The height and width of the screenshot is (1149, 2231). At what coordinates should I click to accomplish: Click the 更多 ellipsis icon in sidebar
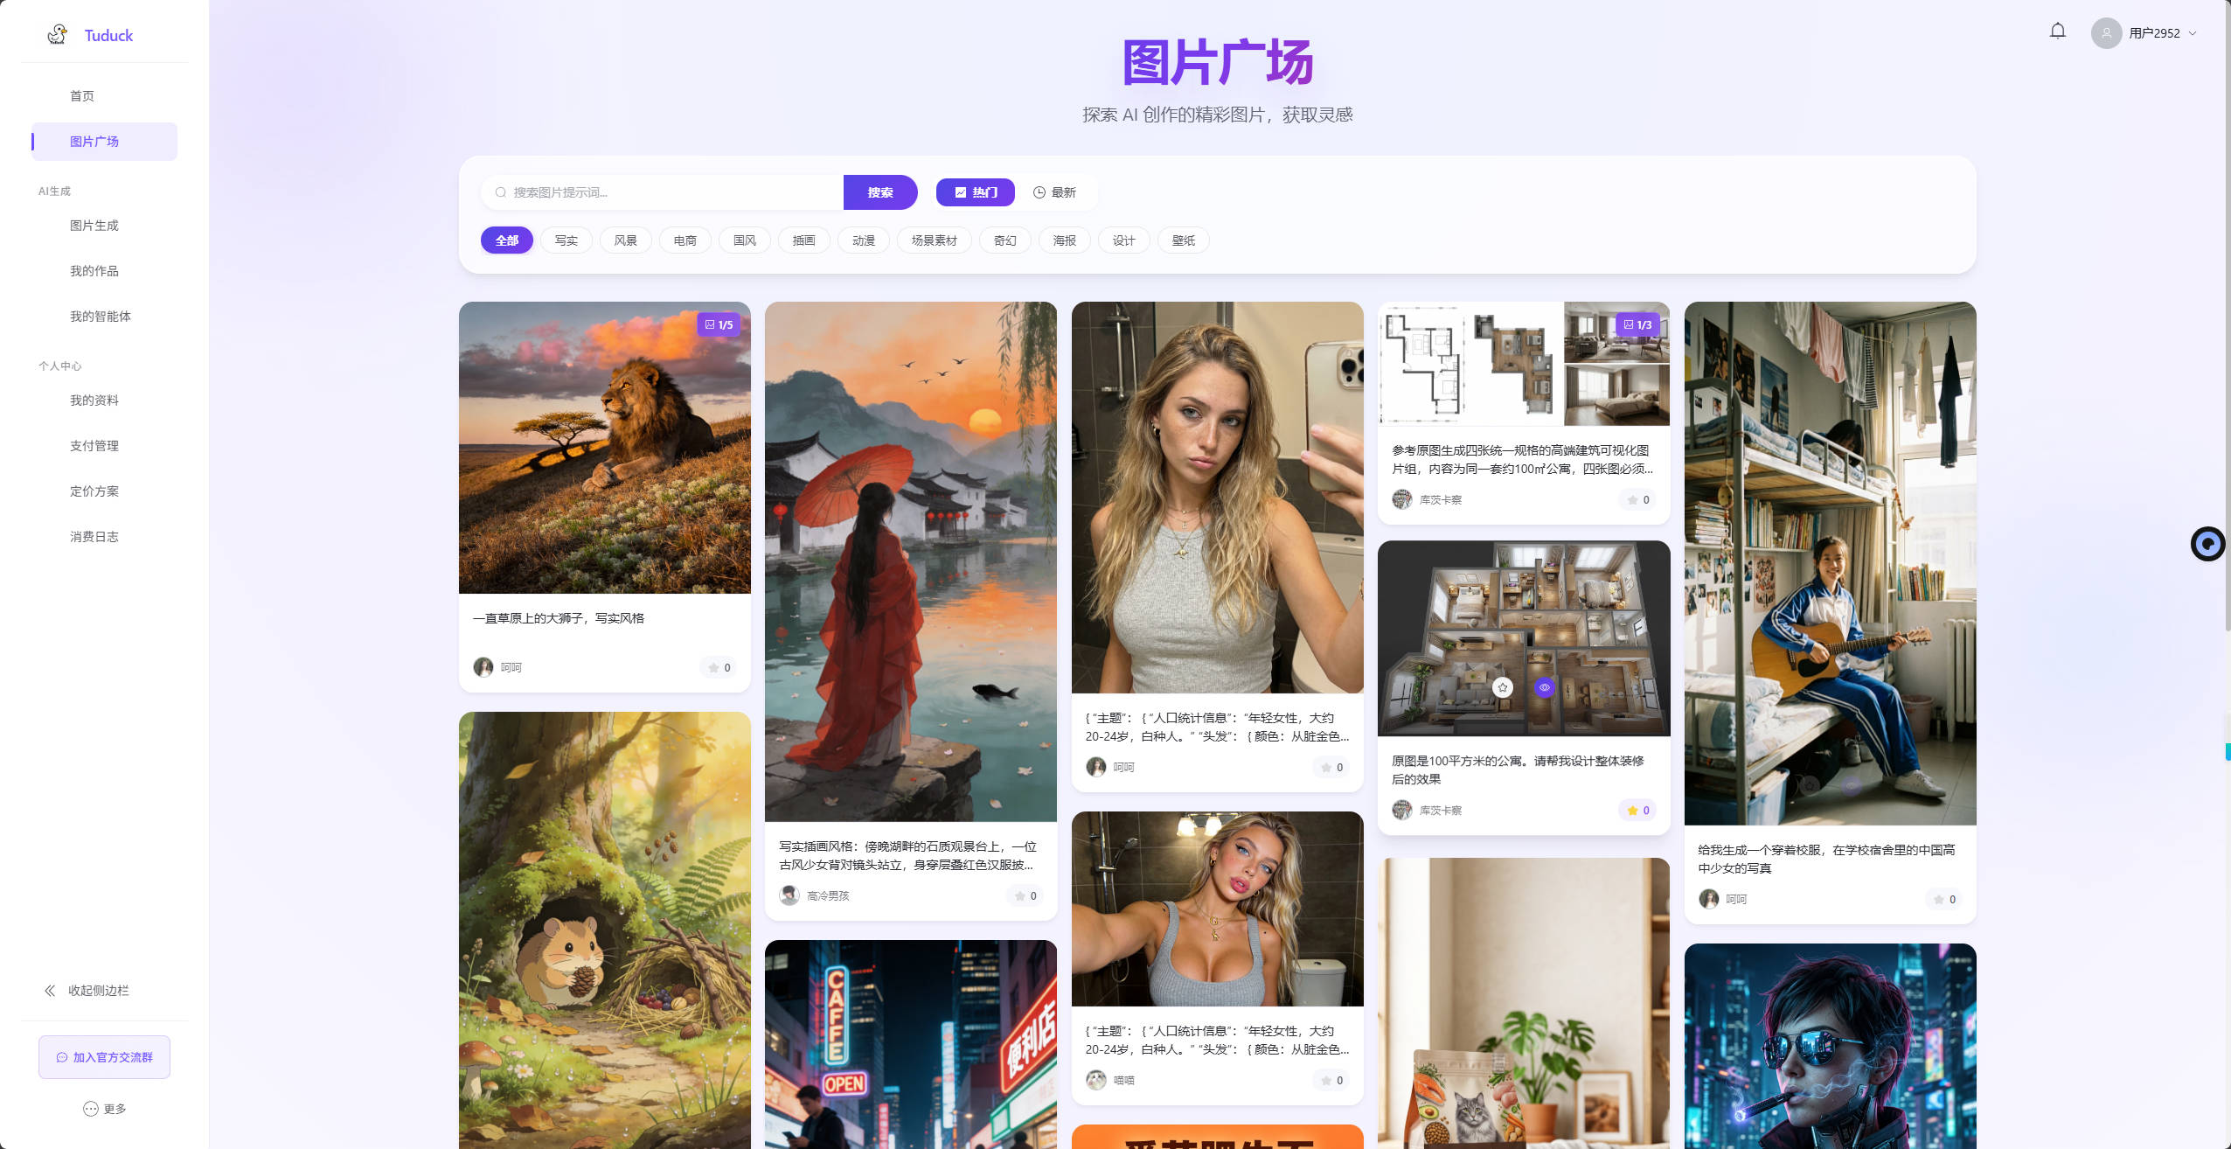[91, 1108]
